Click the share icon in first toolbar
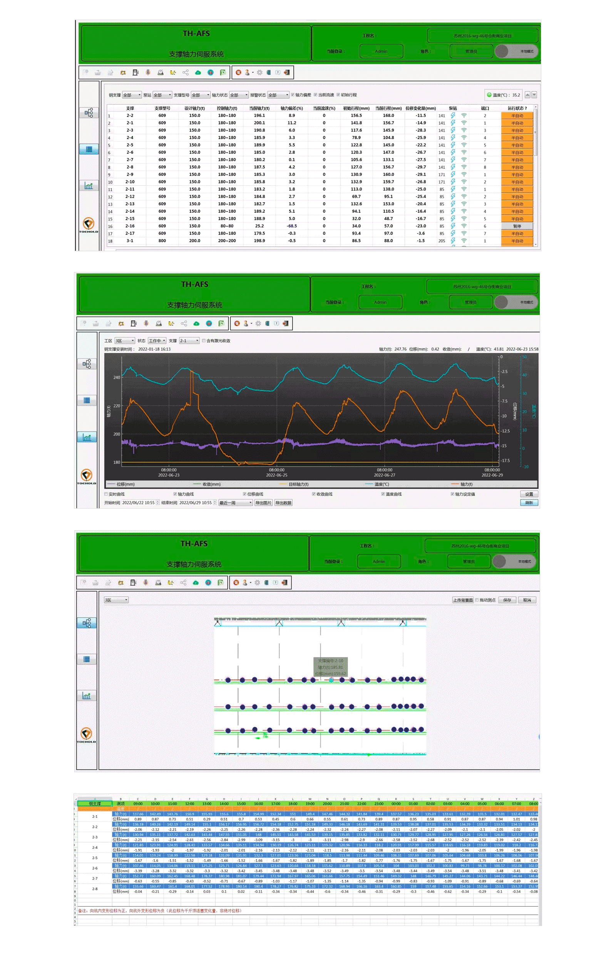 point(186,72)
